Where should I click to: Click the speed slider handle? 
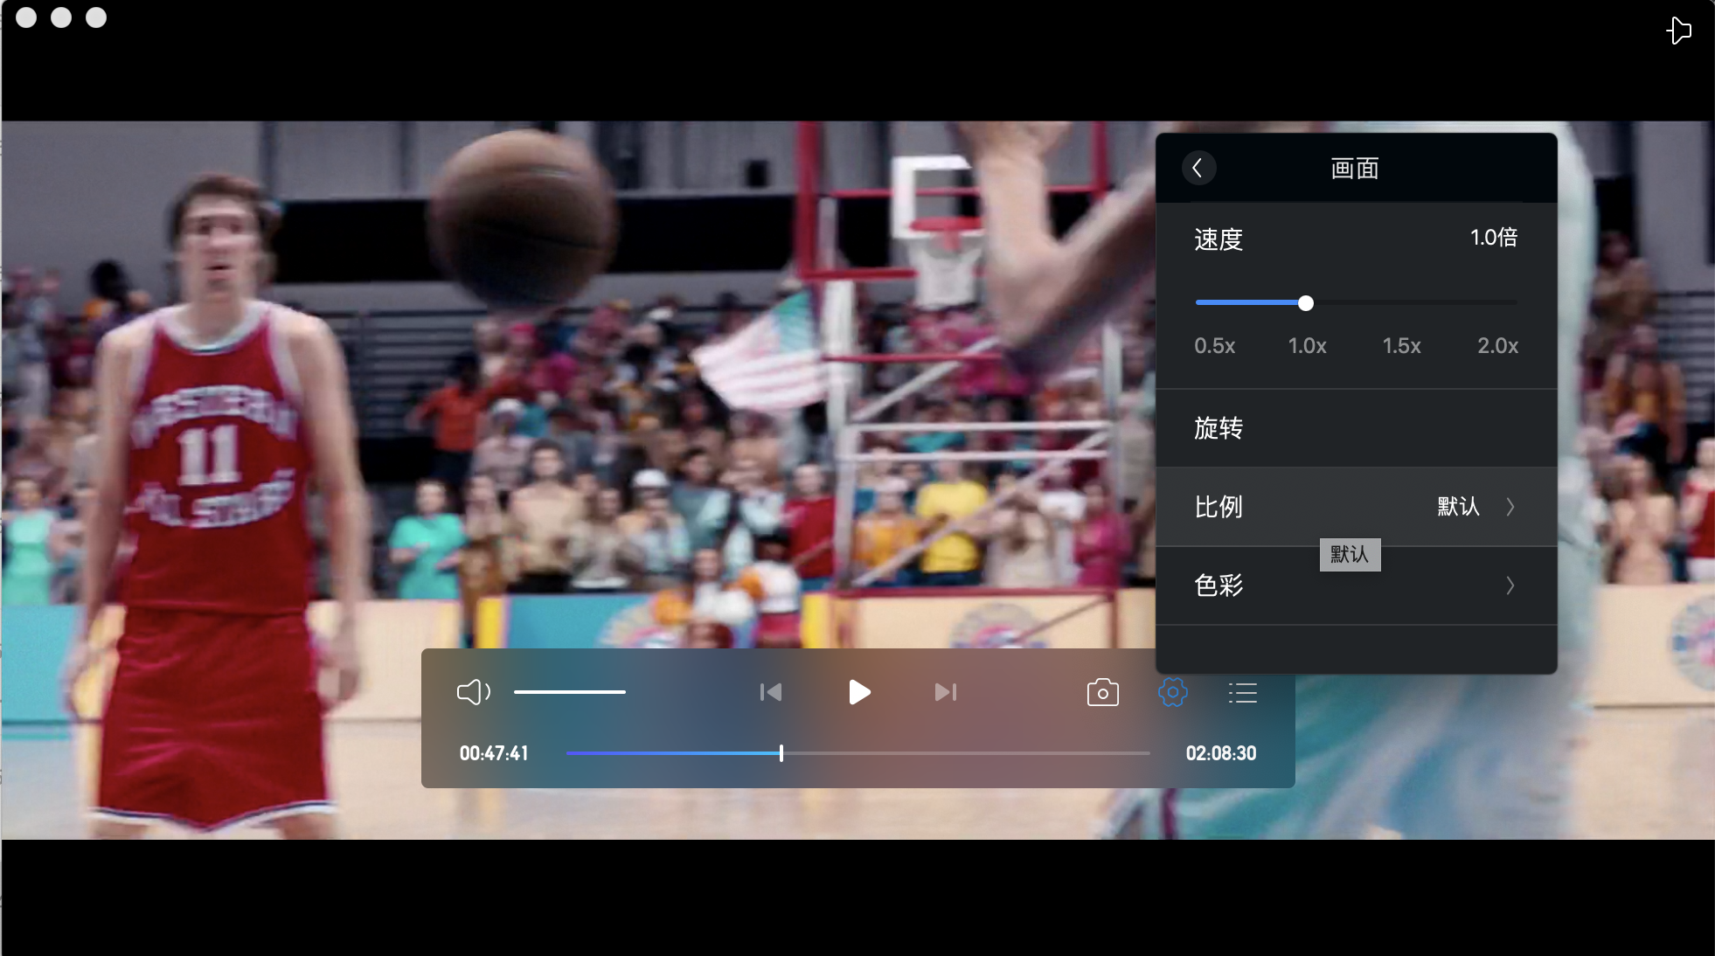[x=1306, y=303]
